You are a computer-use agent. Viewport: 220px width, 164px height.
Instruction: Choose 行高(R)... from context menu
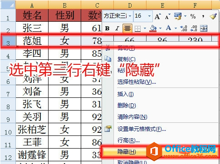[128, 140]
